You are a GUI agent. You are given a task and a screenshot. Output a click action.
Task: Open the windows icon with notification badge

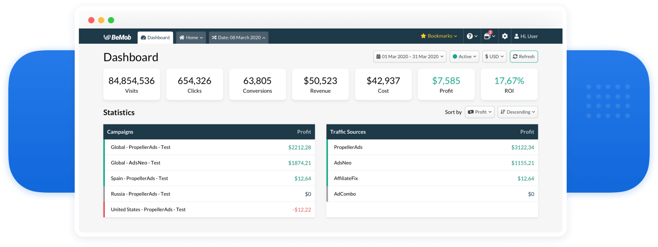[490, 36]
